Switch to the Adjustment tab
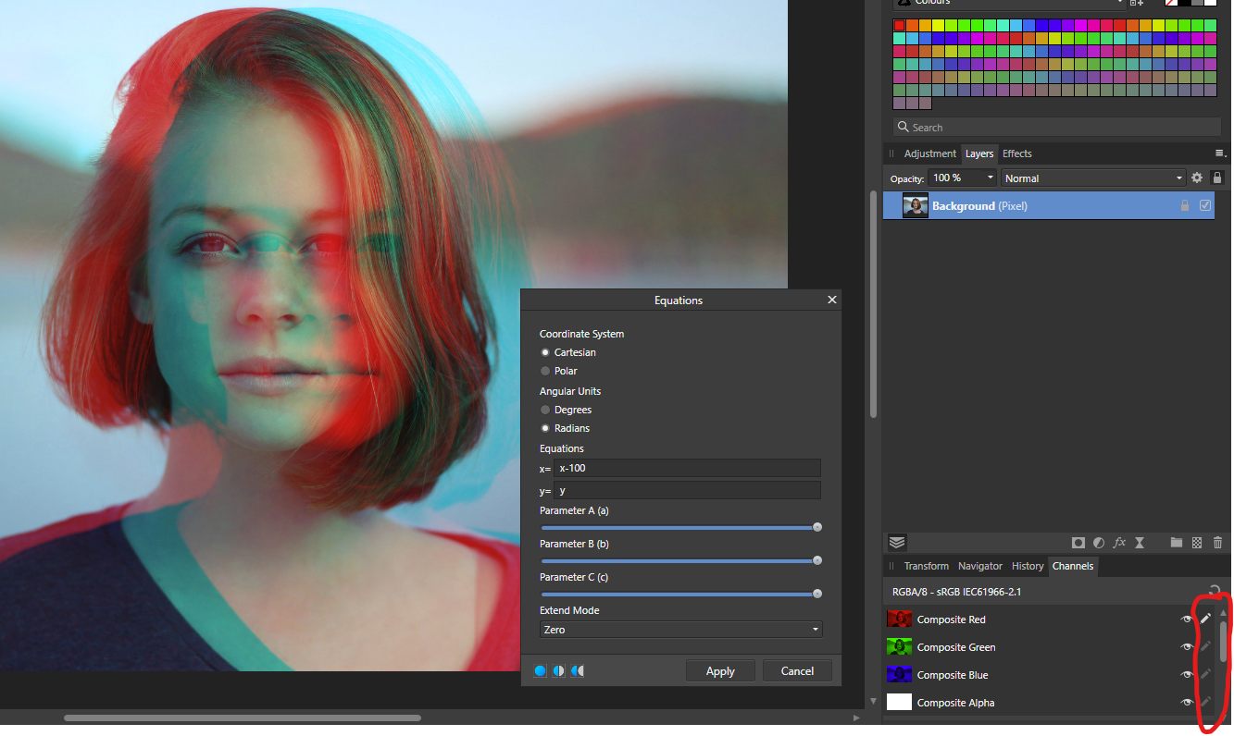This screenshot has height=736, width=1234. [929, 153]
